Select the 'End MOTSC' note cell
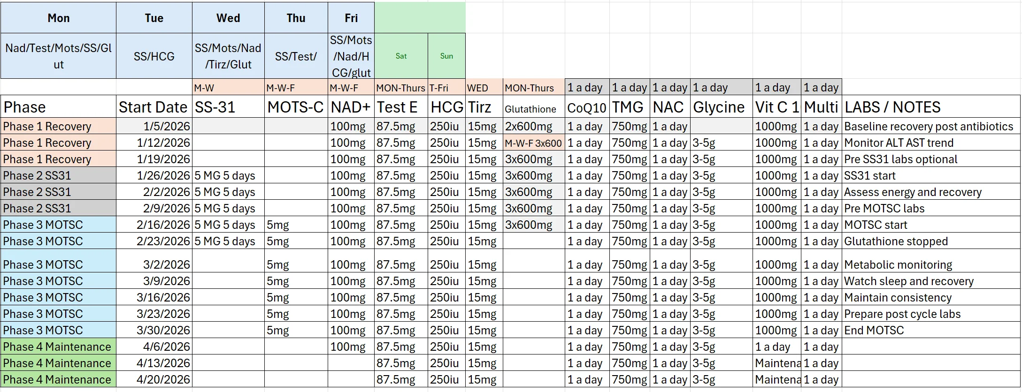Screen dimensions: 1022x392 click(931, 330)
